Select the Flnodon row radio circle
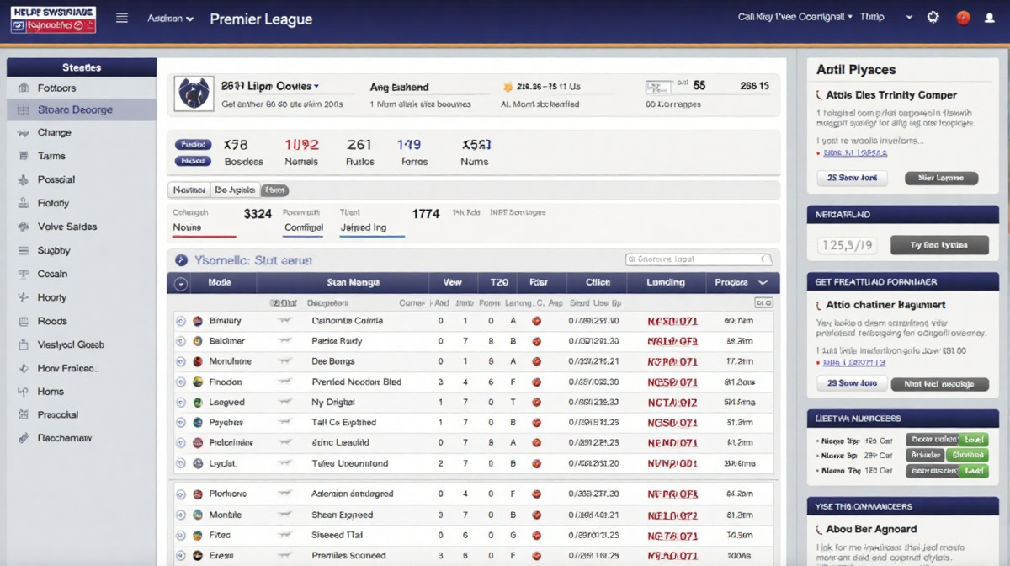The width and height of the screenshot is (1010, 566). pyautogui.click(x=180, y=382)
